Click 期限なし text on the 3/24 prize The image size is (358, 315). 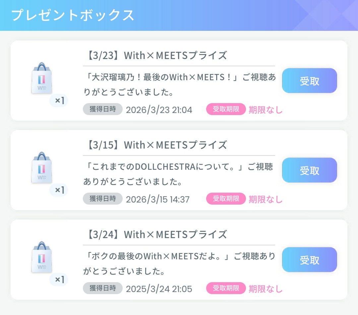[266, 289]
